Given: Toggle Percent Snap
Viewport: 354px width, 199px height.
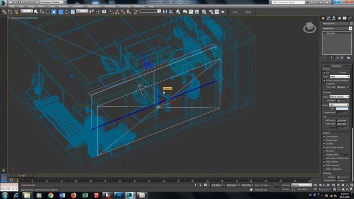Looking at the screenshot, I should [123, 12].
